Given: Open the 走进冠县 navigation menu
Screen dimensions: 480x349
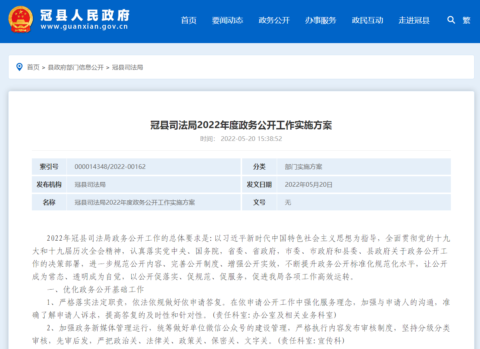Looking at the screenshot, I should (414, 20).
